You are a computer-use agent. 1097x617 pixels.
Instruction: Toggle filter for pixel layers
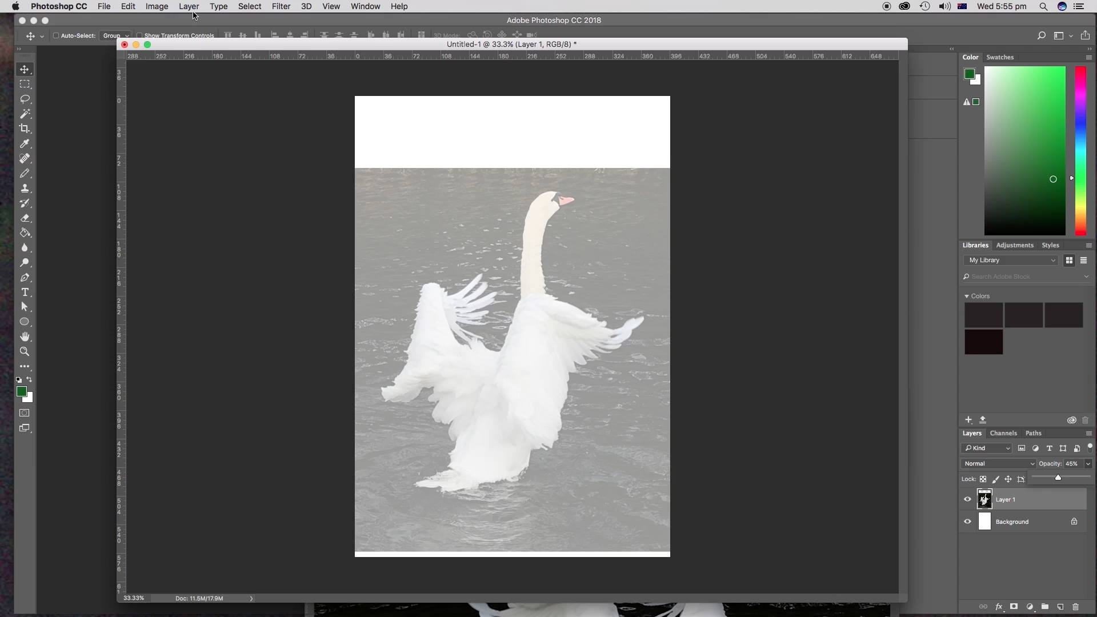1021,448
